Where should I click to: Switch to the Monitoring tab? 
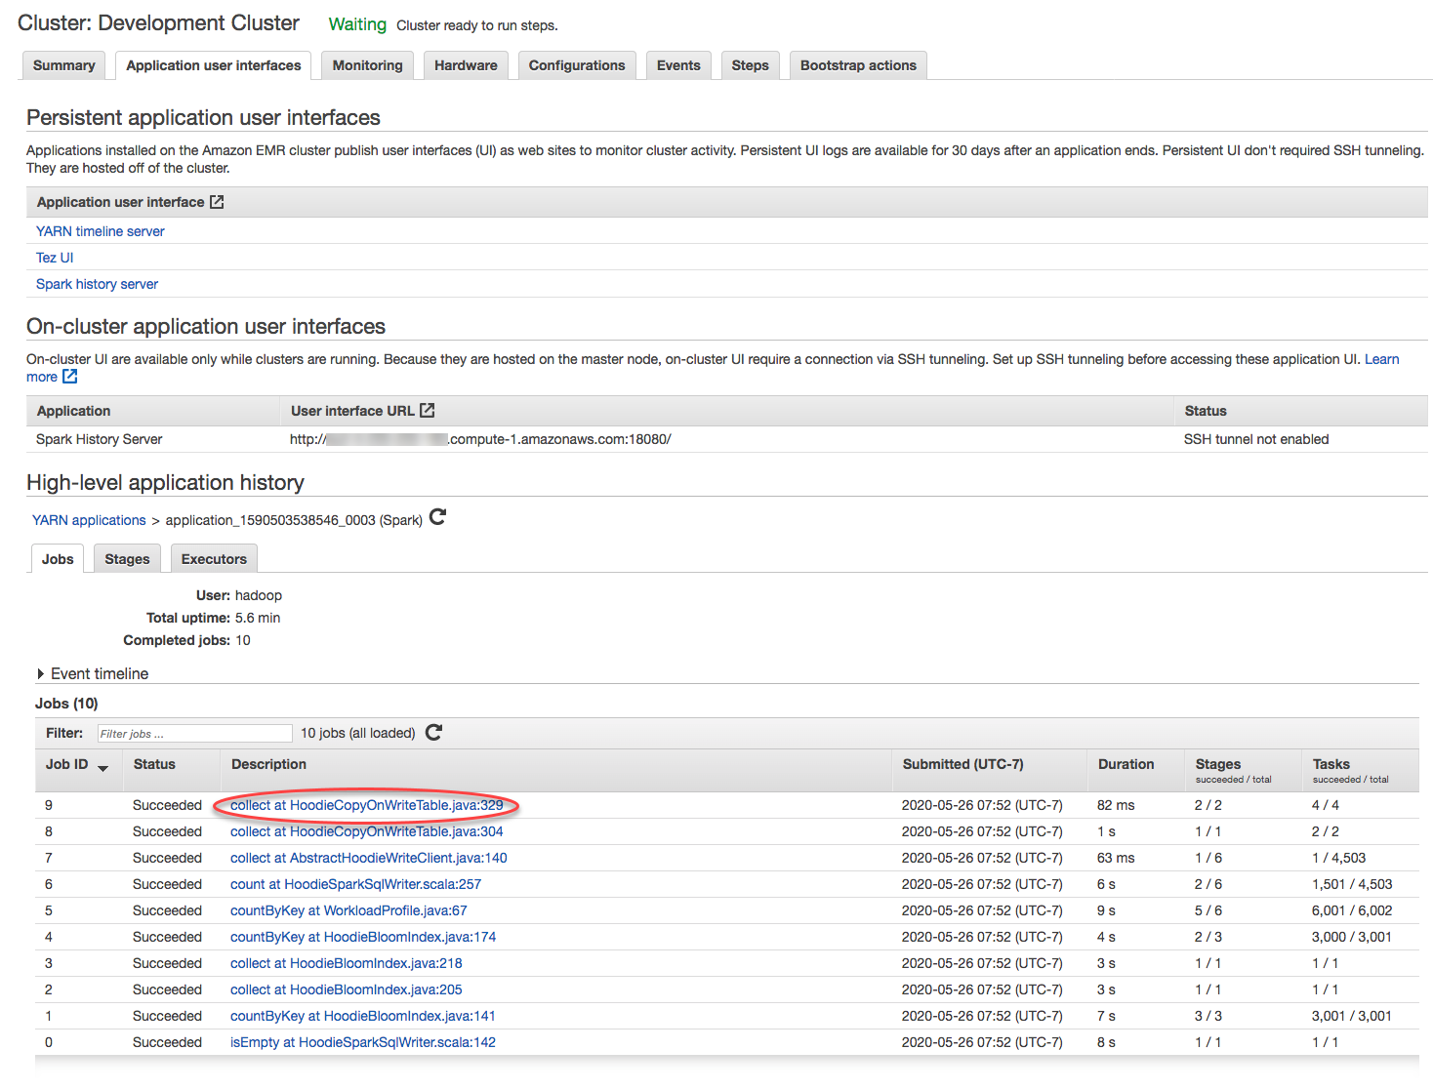(x=367, y=65)
